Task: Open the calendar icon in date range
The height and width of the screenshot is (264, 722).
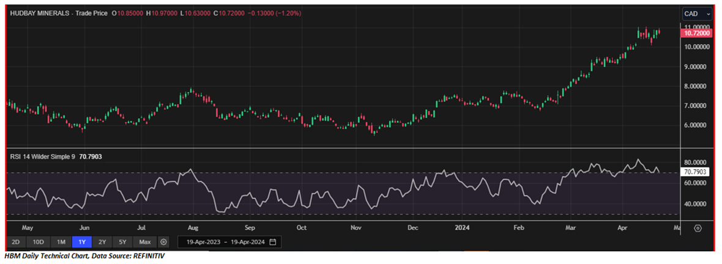Action: [x=272, y=242]
